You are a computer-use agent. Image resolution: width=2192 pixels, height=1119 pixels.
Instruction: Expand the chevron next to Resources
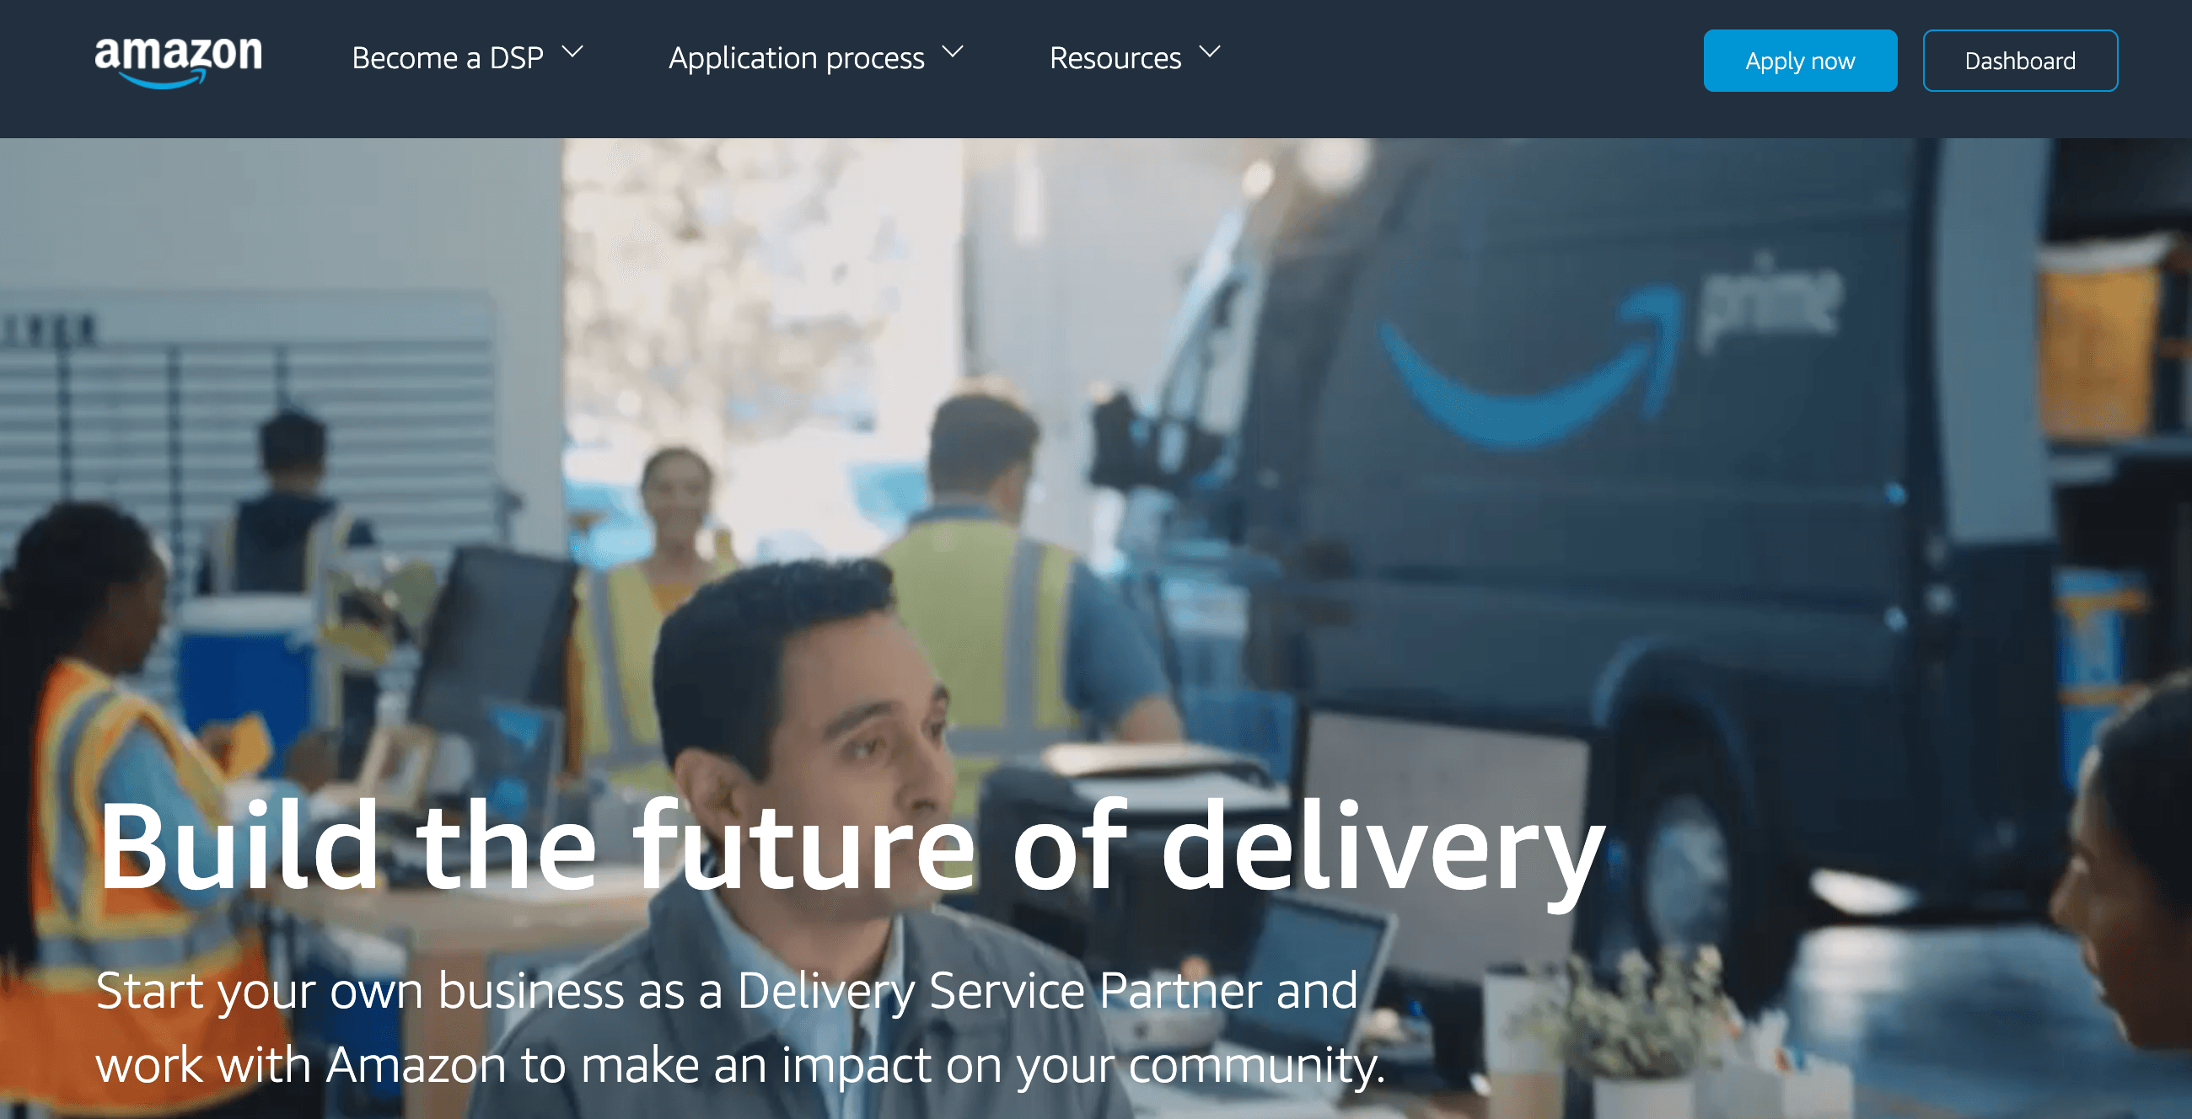point(1210,52)
